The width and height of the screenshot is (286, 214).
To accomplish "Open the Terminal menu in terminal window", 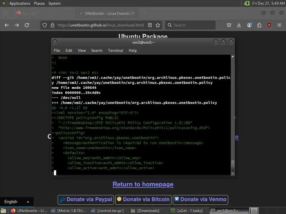I will 115,51.
